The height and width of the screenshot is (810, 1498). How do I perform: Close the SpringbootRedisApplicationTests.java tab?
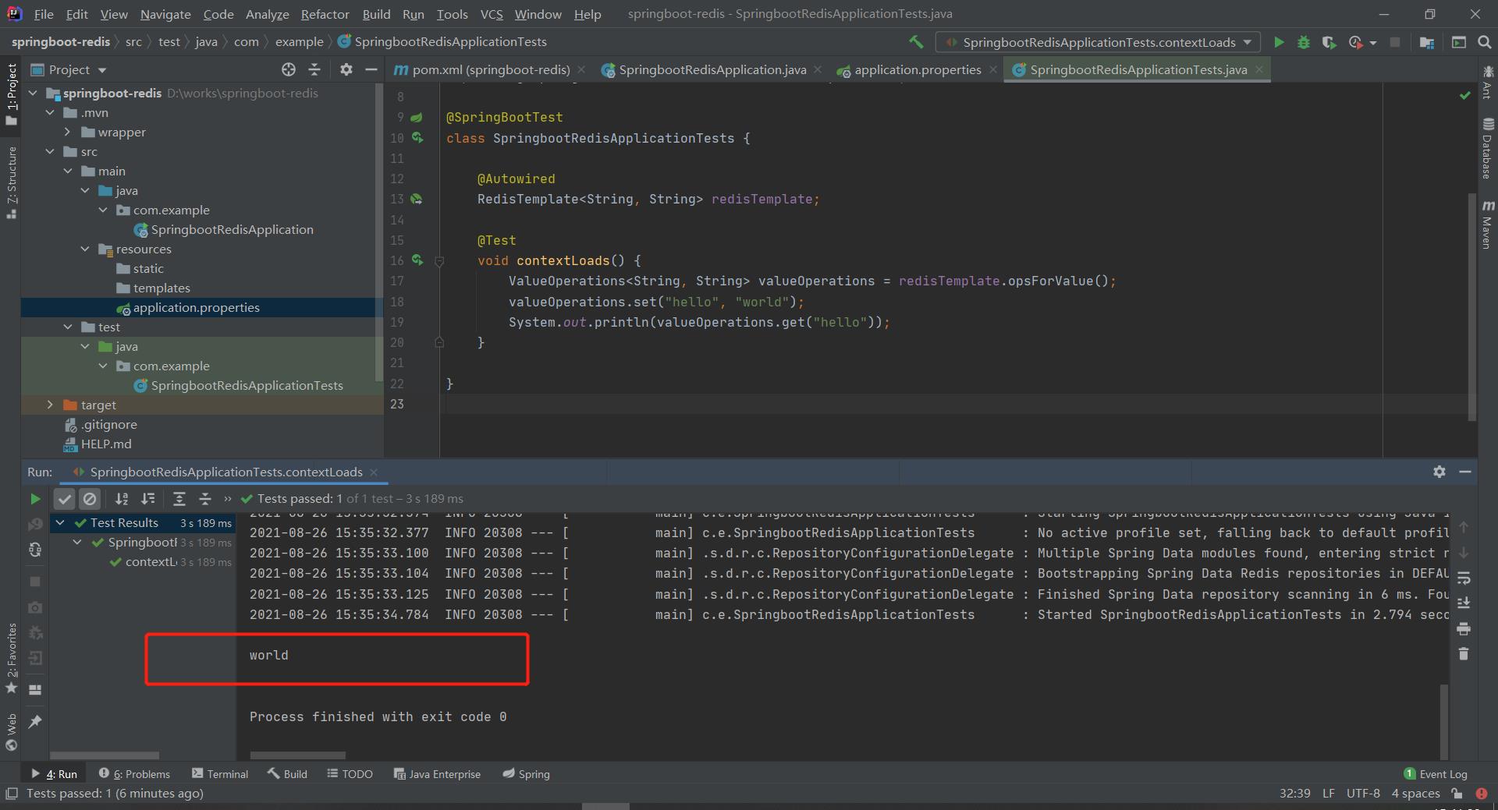click(1259, 69)
